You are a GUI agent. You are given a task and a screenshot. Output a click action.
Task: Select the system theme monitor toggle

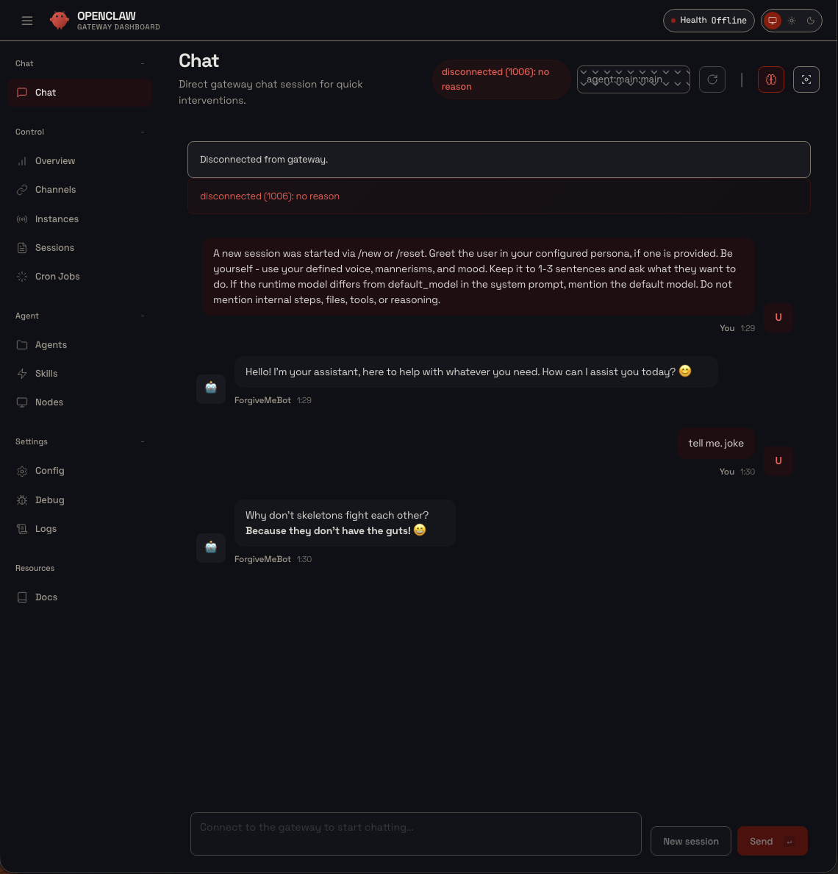[772, 21]
